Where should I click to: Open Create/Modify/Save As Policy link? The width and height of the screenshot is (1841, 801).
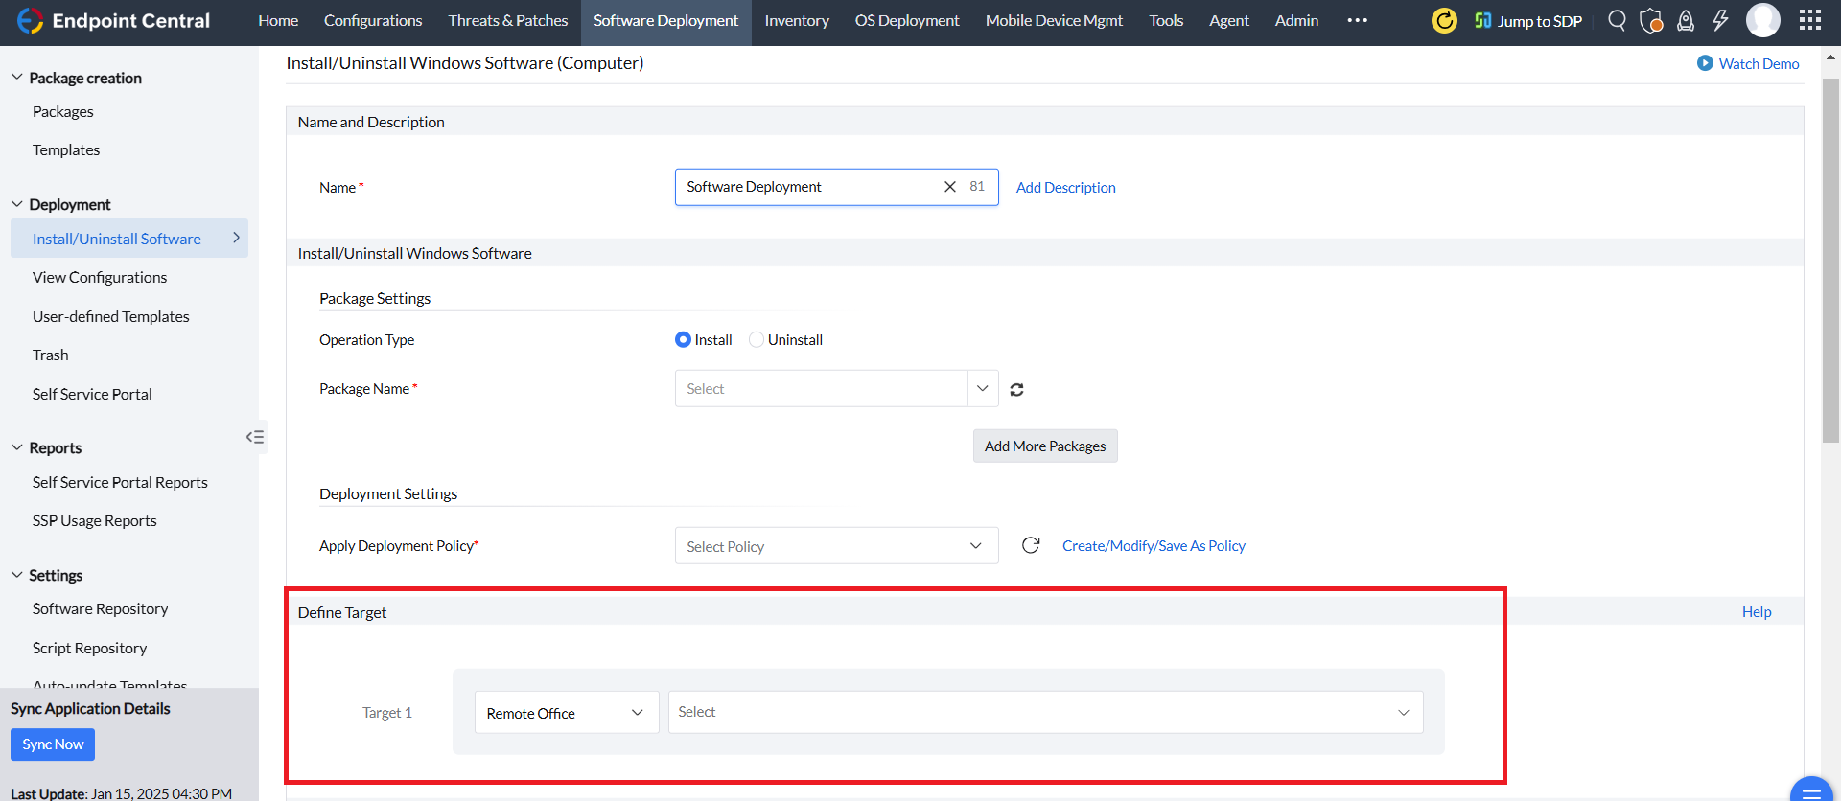tap(1154, 546)
